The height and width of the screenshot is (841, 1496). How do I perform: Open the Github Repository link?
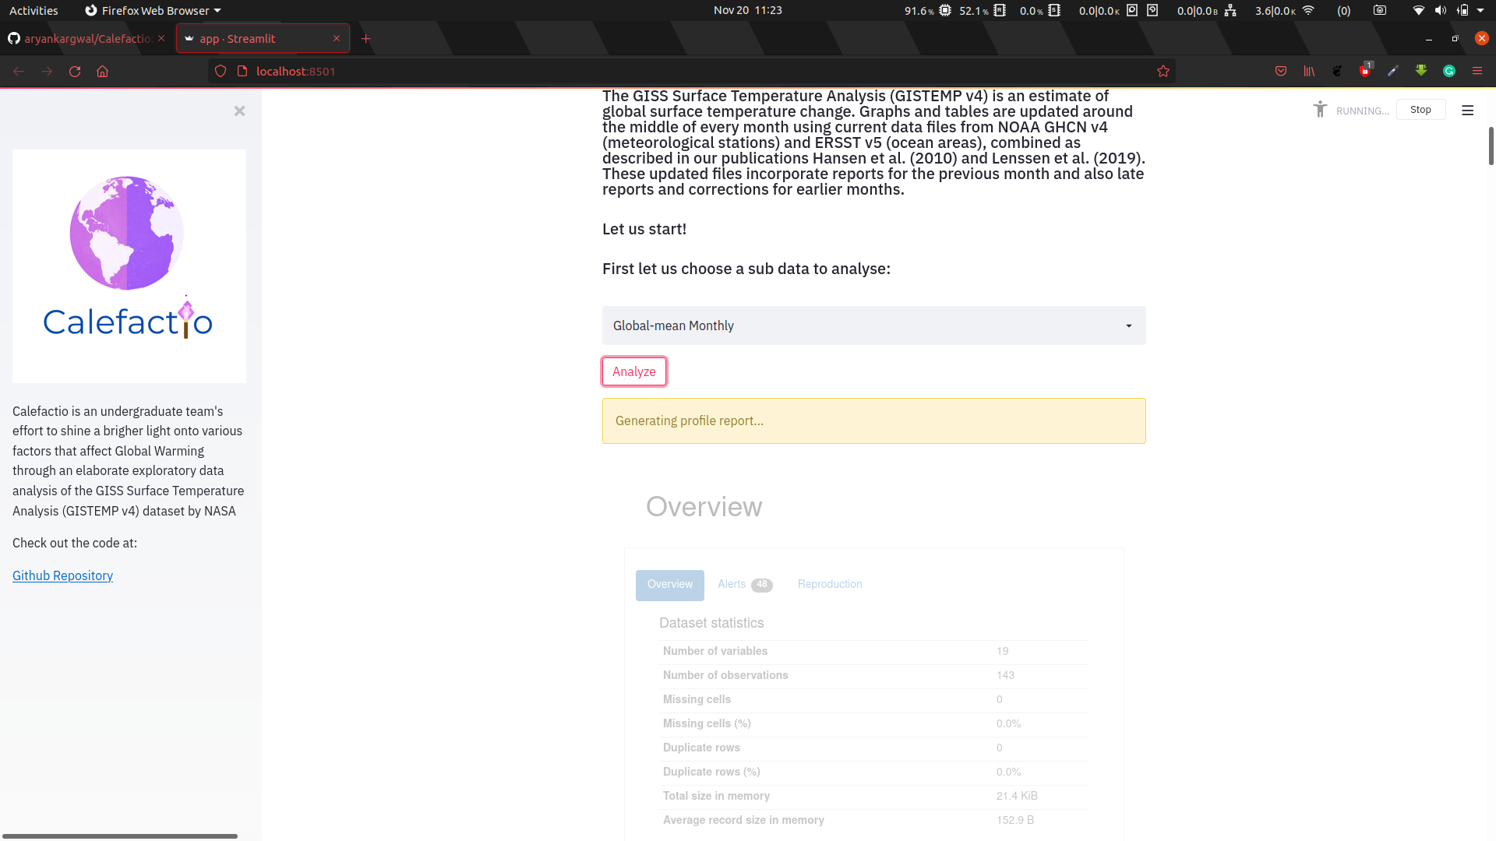pyautogui.click(x=62, y=576)
